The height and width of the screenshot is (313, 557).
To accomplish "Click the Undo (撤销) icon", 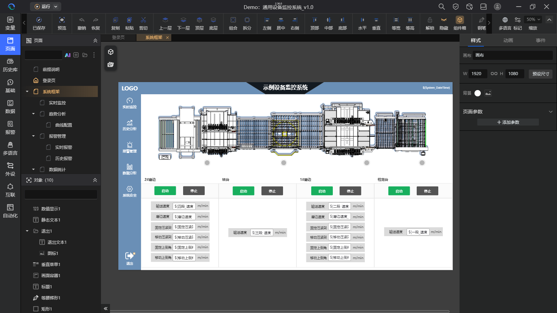I will (81, 23).
